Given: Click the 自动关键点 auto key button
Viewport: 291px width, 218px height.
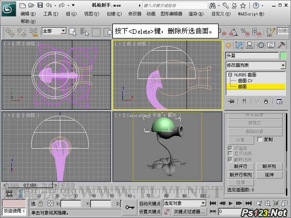Looking at the screenshot, I should coord(150,204).
